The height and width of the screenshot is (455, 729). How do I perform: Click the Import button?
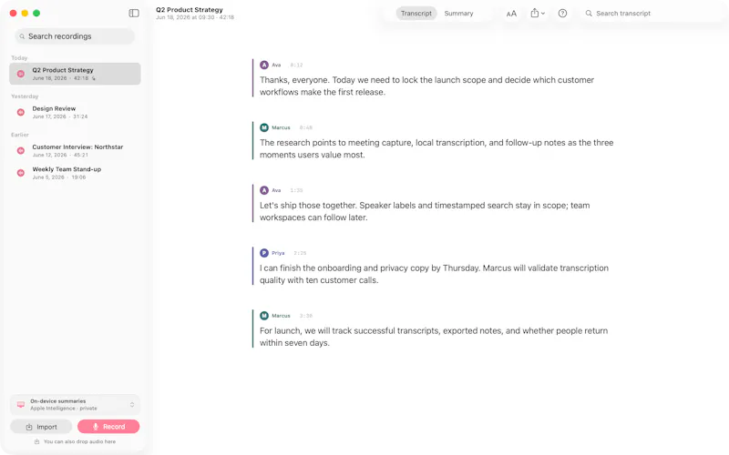point(41,427)
